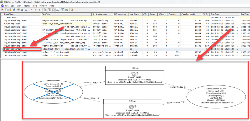Click the Find binoculars icon
250x121 pixels.
click(x=22, y=10)
